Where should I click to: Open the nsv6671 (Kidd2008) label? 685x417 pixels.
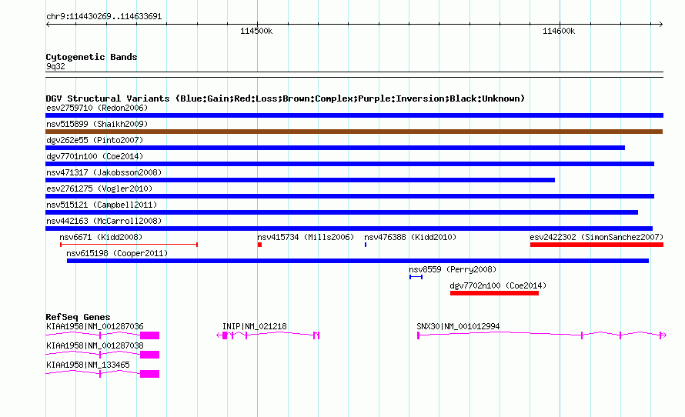101,237
